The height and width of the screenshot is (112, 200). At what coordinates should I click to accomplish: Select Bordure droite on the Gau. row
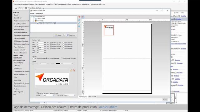click(x=63, y=43)
